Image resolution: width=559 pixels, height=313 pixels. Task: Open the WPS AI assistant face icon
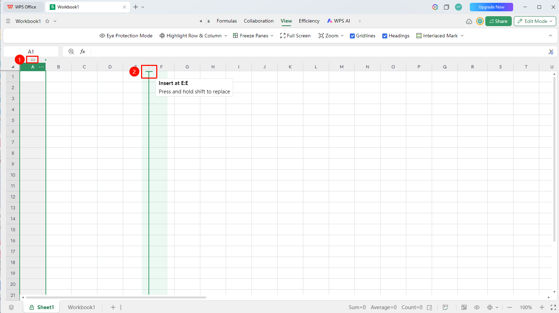click(x=435, y=7)
